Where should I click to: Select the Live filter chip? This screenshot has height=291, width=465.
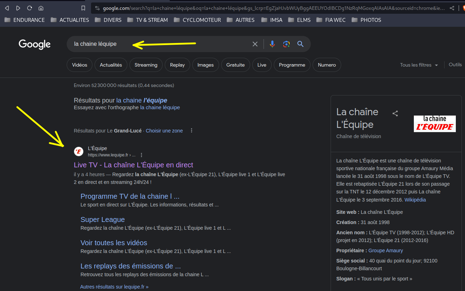pyautogui.click(x=262, y=65)
